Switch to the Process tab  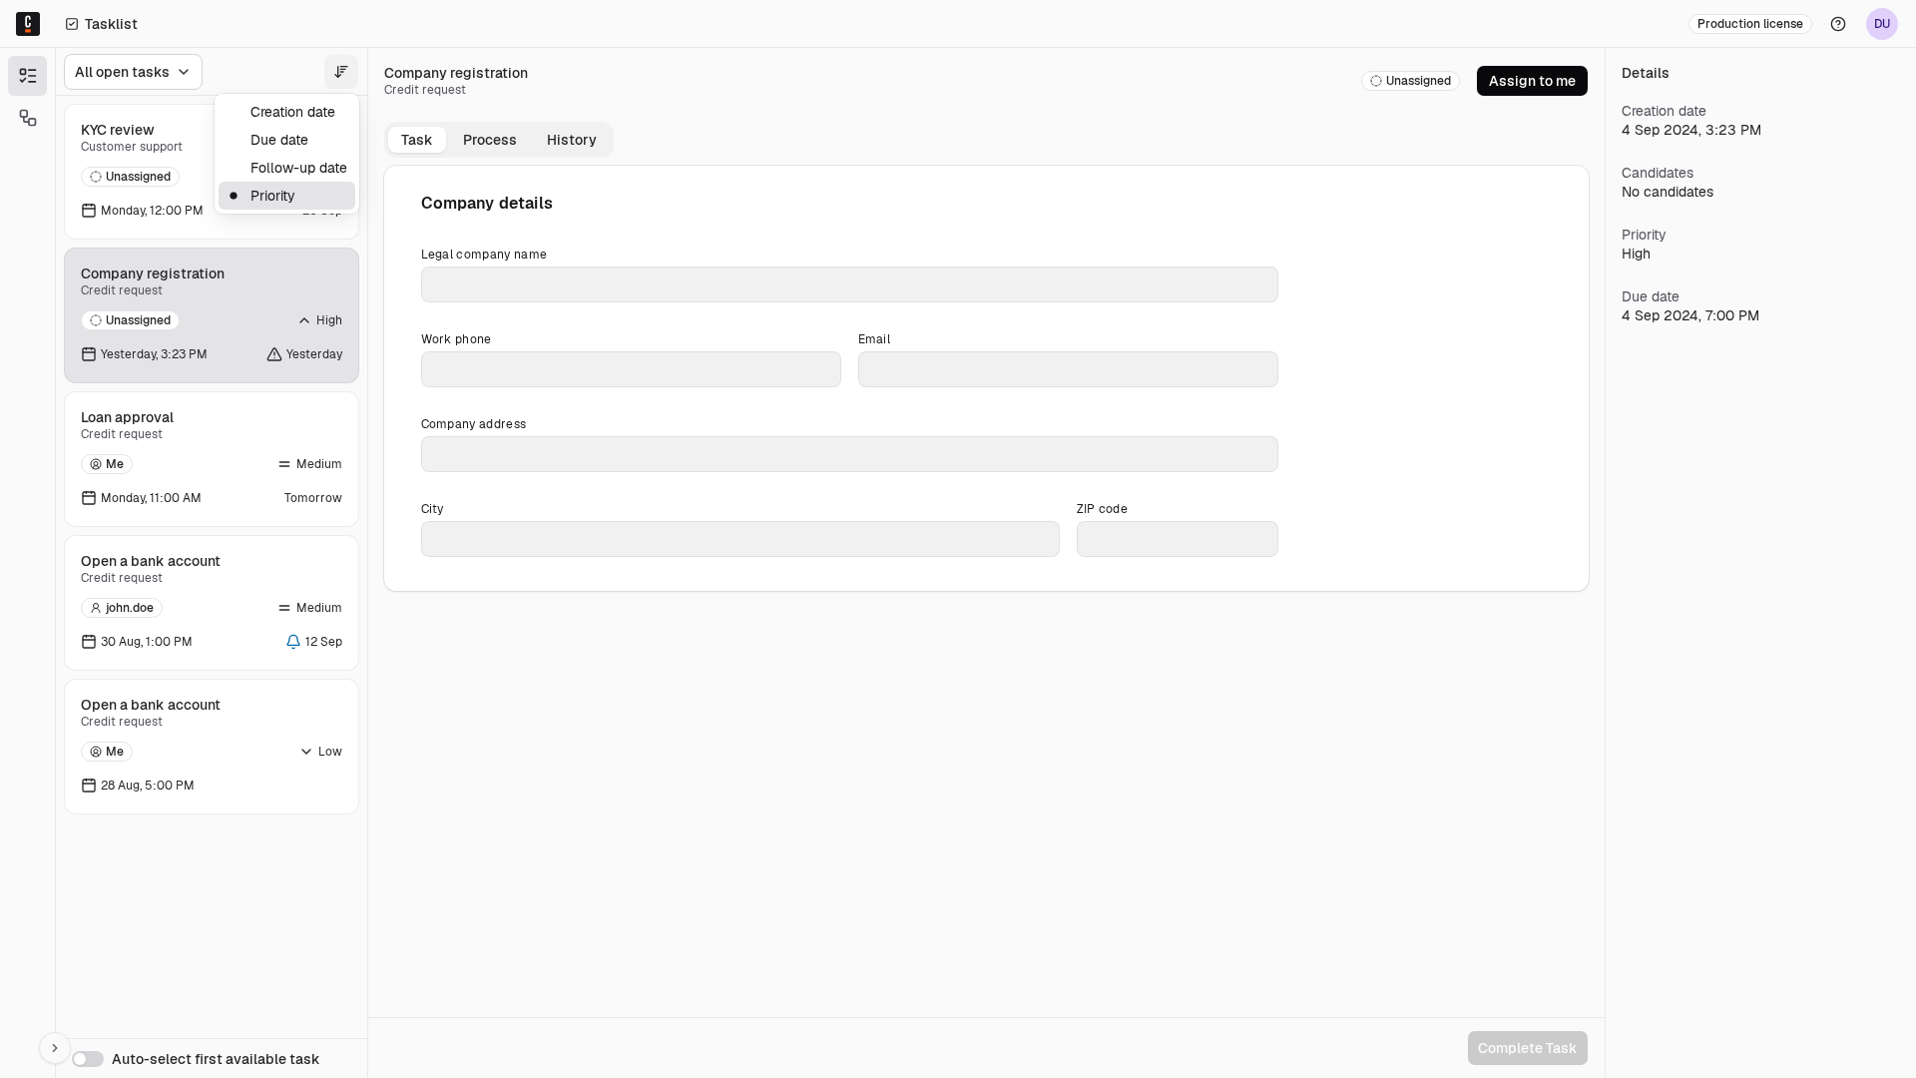[x=490, y=140]
